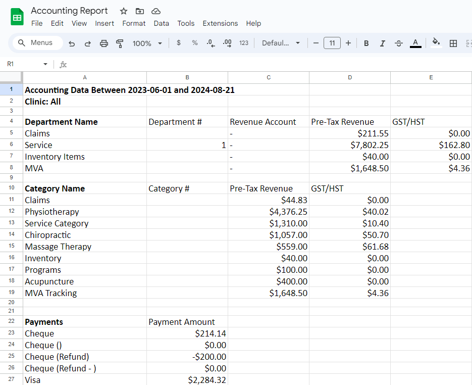Select the Massage Therapy cell

(x=85, y=247)
